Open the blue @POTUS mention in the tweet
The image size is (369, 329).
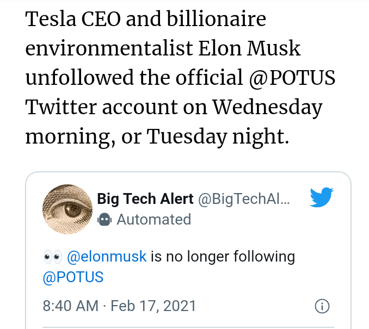[x=72, y=276]
